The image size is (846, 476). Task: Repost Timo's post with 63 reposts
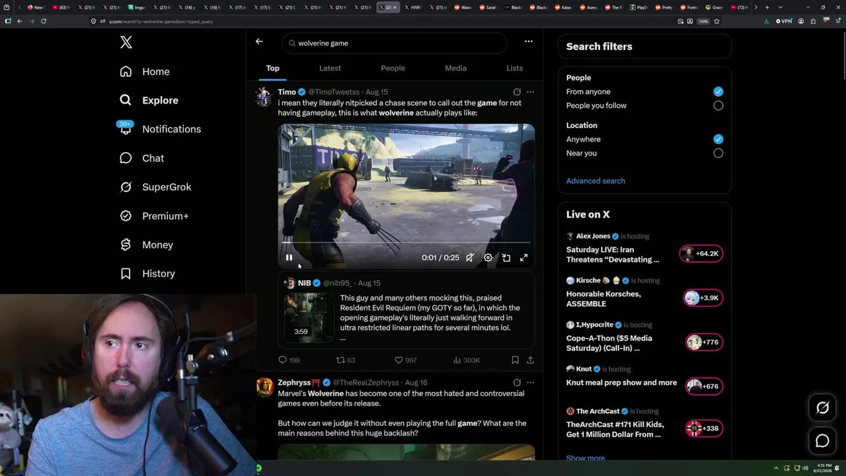(346, 360)
